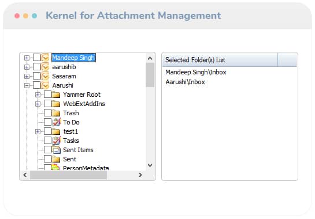
Task: Click the Mandeep Singh mailbox icon
Action: pos(45,58)
